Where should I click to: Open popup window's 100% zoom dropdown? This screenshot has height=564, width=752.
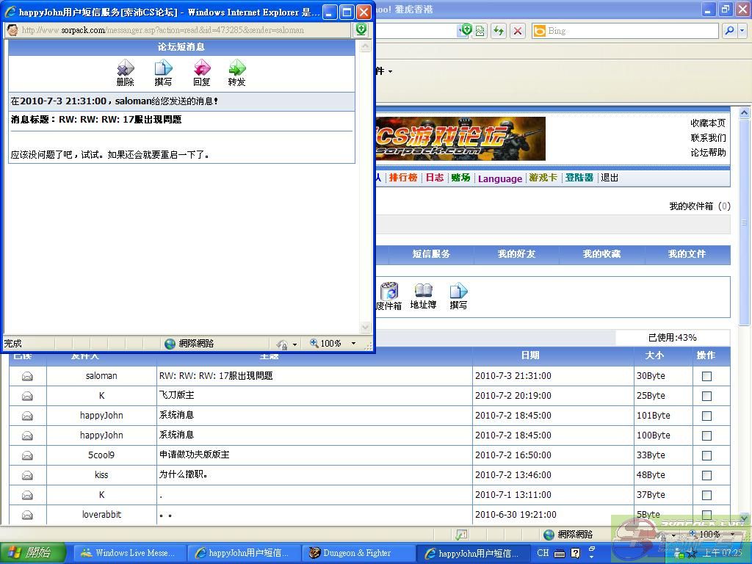pyautogui.click(x=353, y=344)
